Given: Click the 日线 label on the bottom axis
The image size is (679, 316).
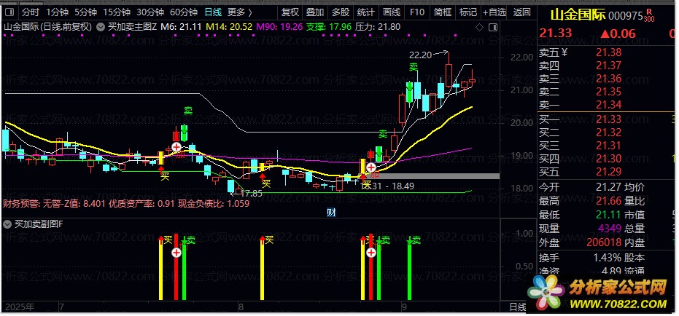Looking at the screenshot, I should 518,307.
